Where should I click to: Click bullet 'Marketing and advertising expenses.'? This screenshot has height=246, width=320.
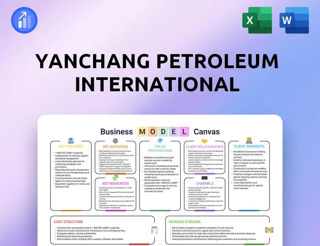(x=74, y=236)
